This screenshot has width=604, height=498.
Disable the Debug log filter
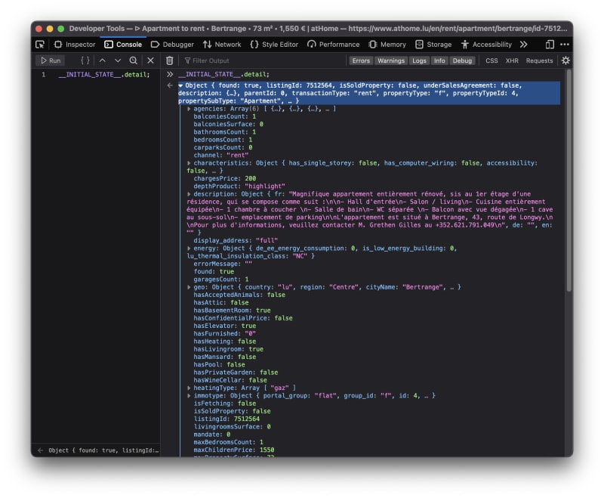462,60
